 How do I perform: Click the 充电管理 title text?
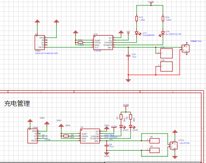pos(17,103)
